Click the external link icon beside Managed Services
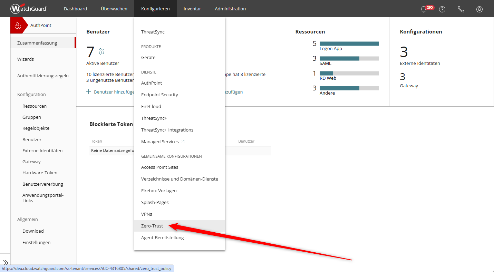The width and height of the screenshot is (494, 272). click(x=183, y=142)
